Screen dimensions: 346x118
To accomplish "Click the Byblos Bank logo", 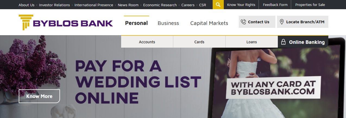I will (66, 22).
